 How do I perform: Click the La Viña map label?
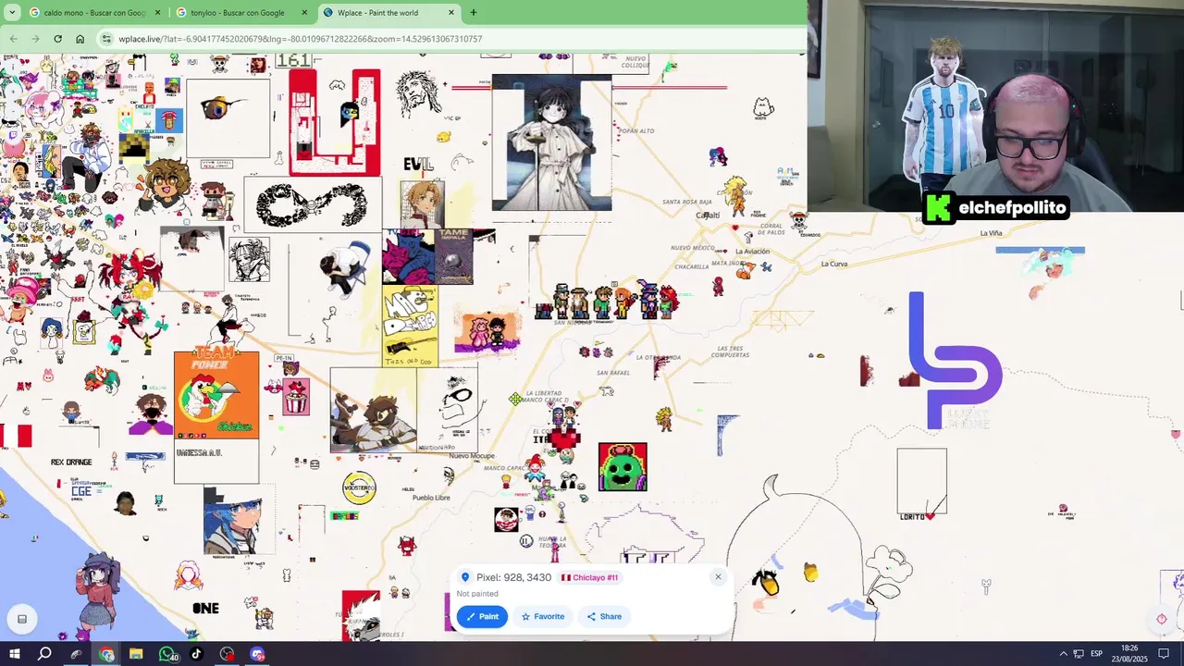(990, 233)
